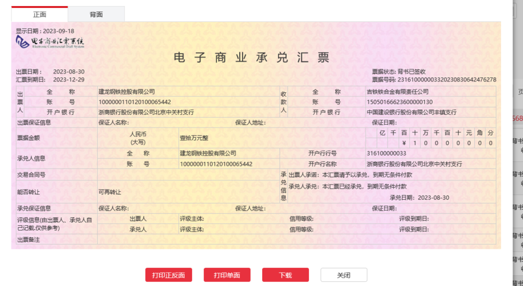Viewport: 523px width, 286px height.
Task: Click the 交易合同号 label
Action: point(32,174)
